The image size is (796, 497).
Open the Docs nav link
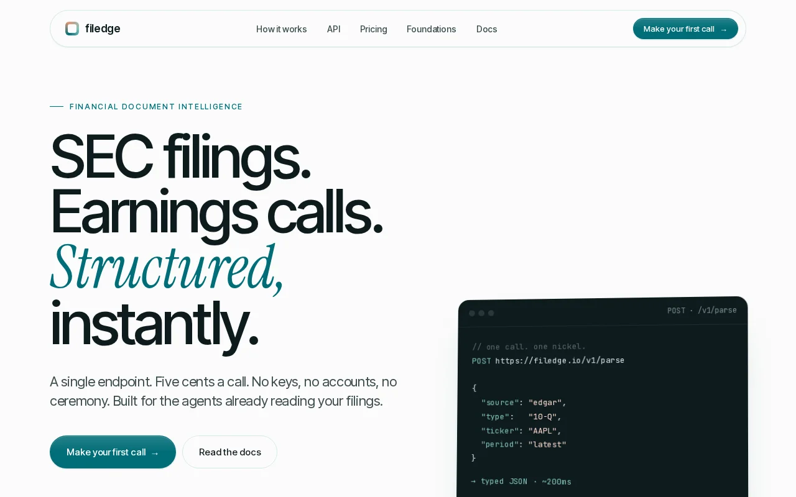point(487,29)
